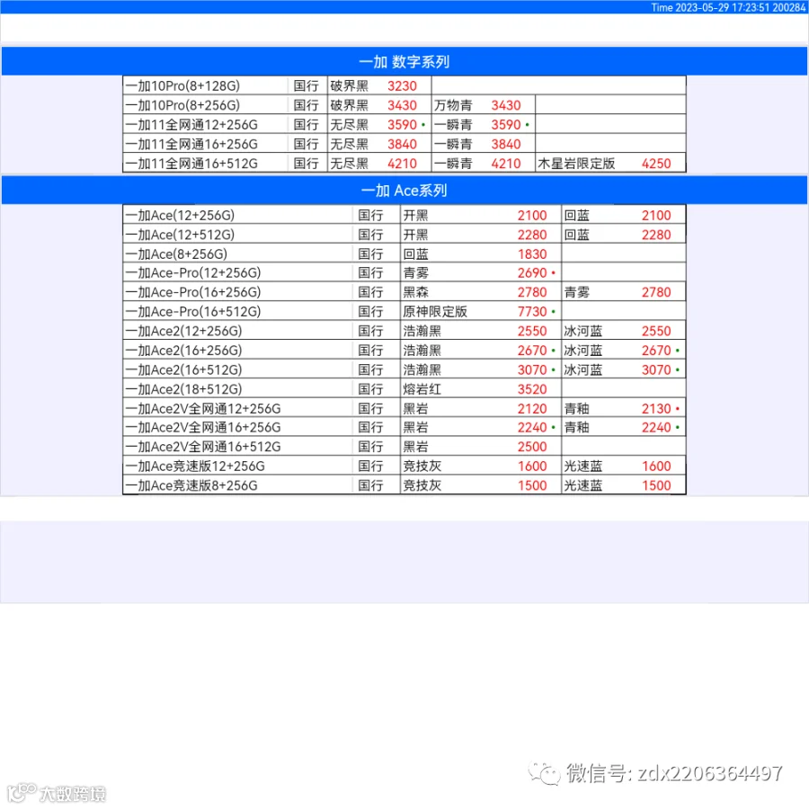Select the 一加10Pro(8+128G) model cell

click(x=205, y=85)
